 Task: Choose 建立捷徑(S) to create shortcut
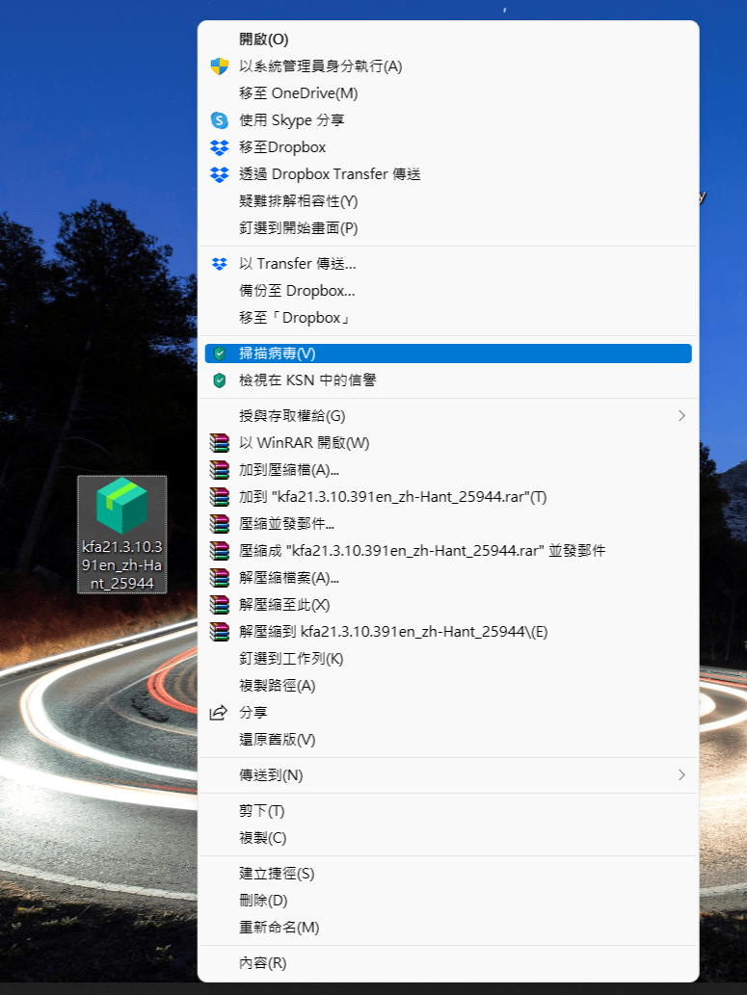(277, 874)
